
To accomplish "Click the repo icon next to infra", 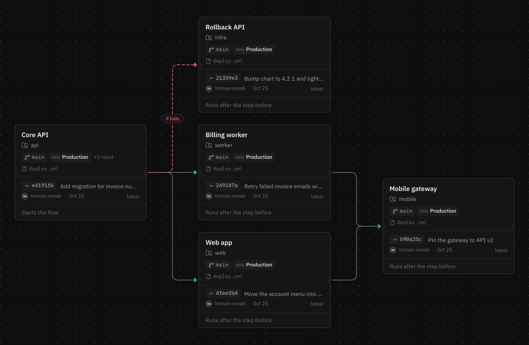I will click(209, 38).
